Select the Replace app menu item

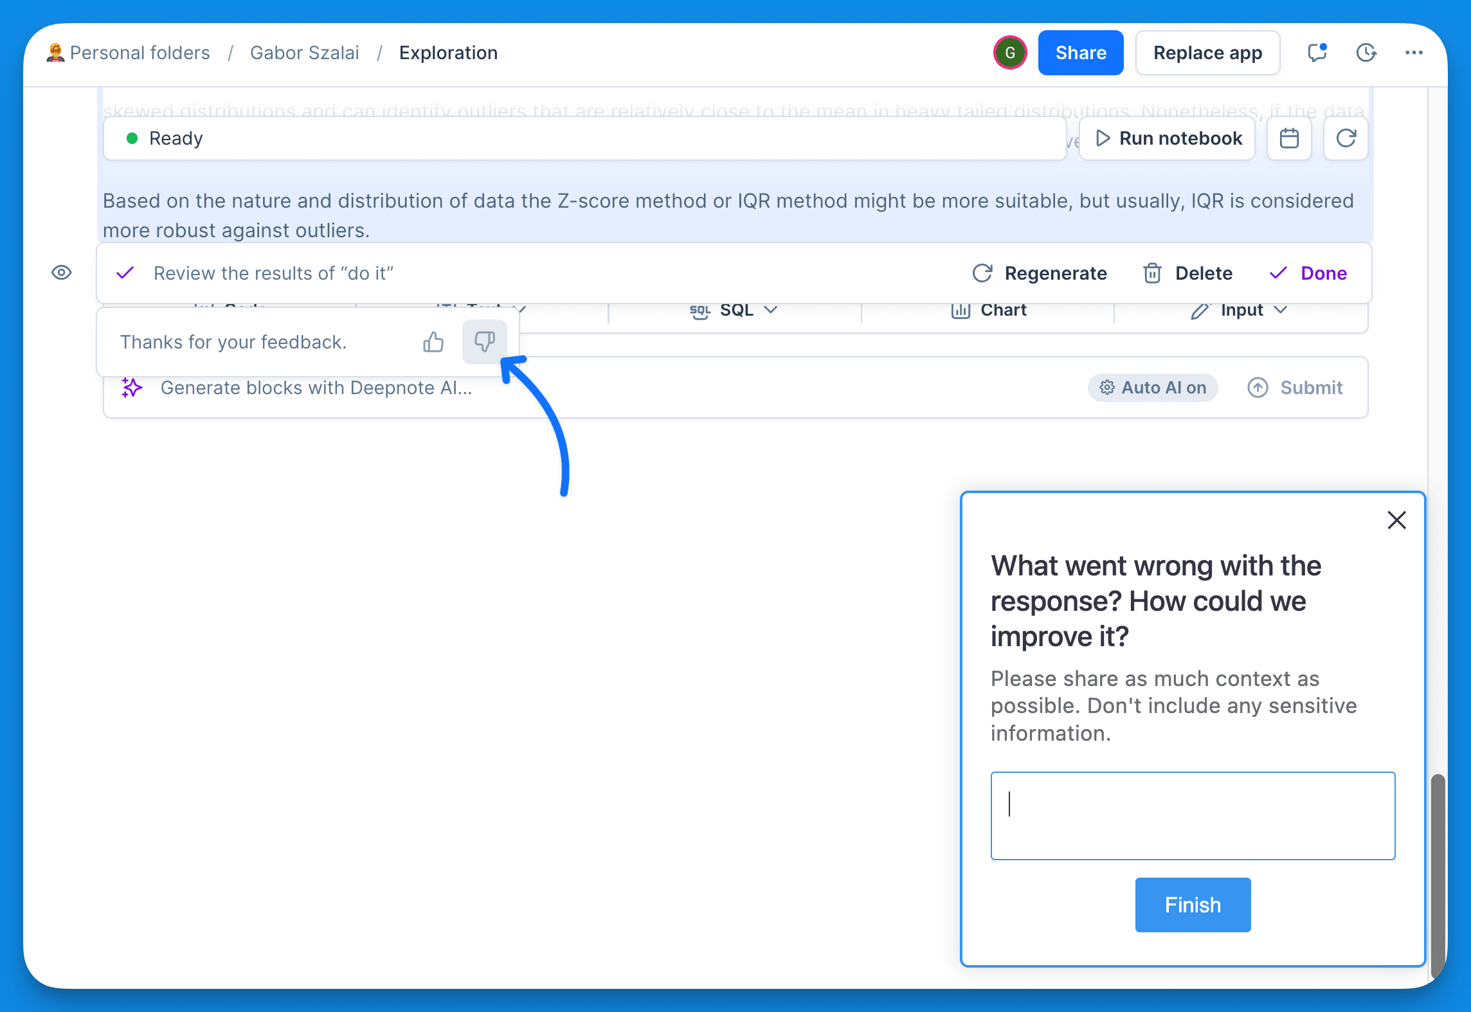coord(1208,53)
